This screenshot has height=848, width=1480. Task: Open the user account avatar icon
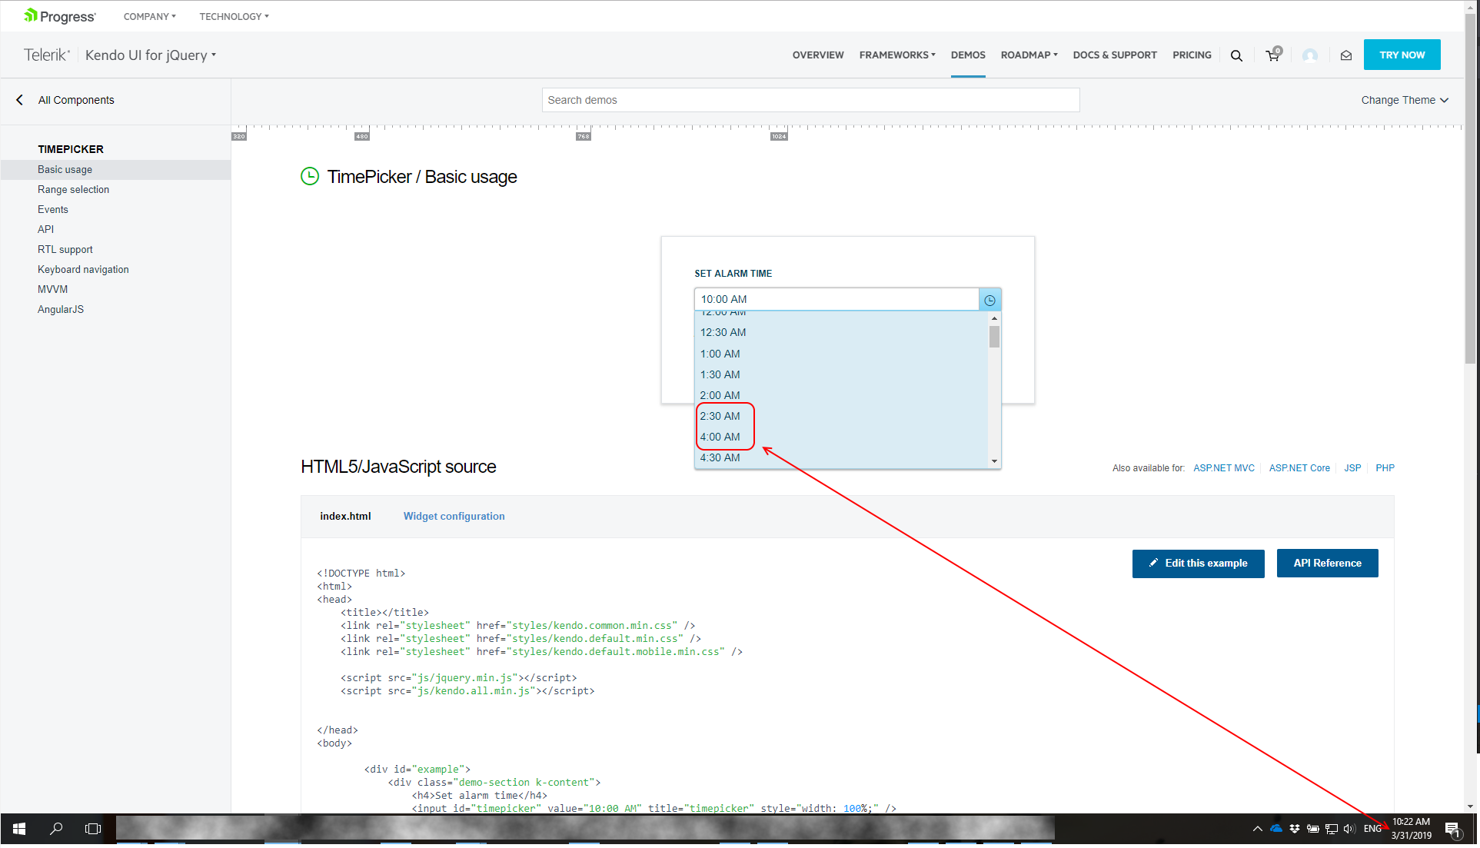[1310, 55]
